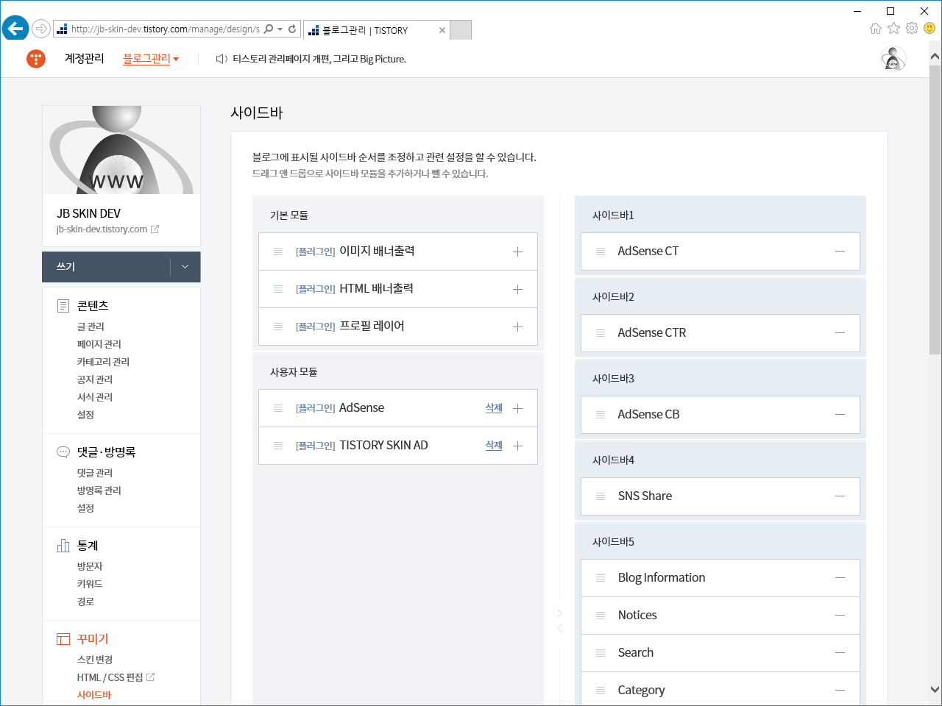Click the 콘텐츠 document icon
The height and width of the screenshot is (706, 942).
[63, 306]
